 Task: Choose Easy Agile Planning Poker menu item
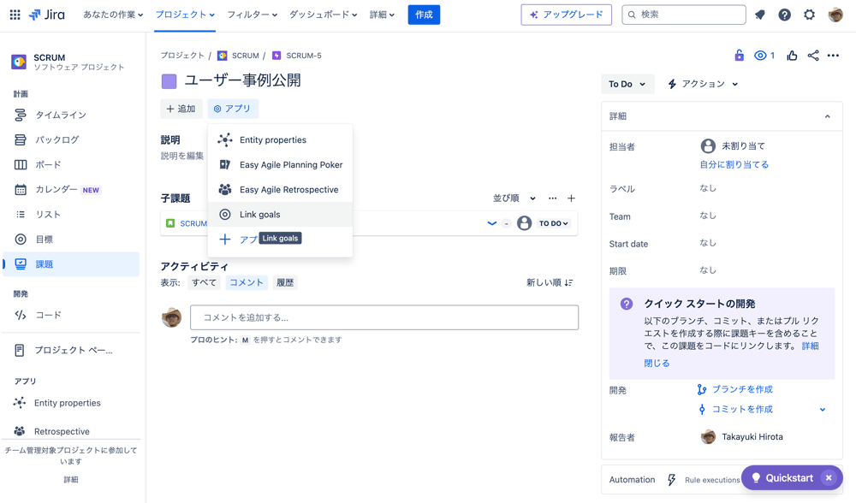click(x=280, y=165)
